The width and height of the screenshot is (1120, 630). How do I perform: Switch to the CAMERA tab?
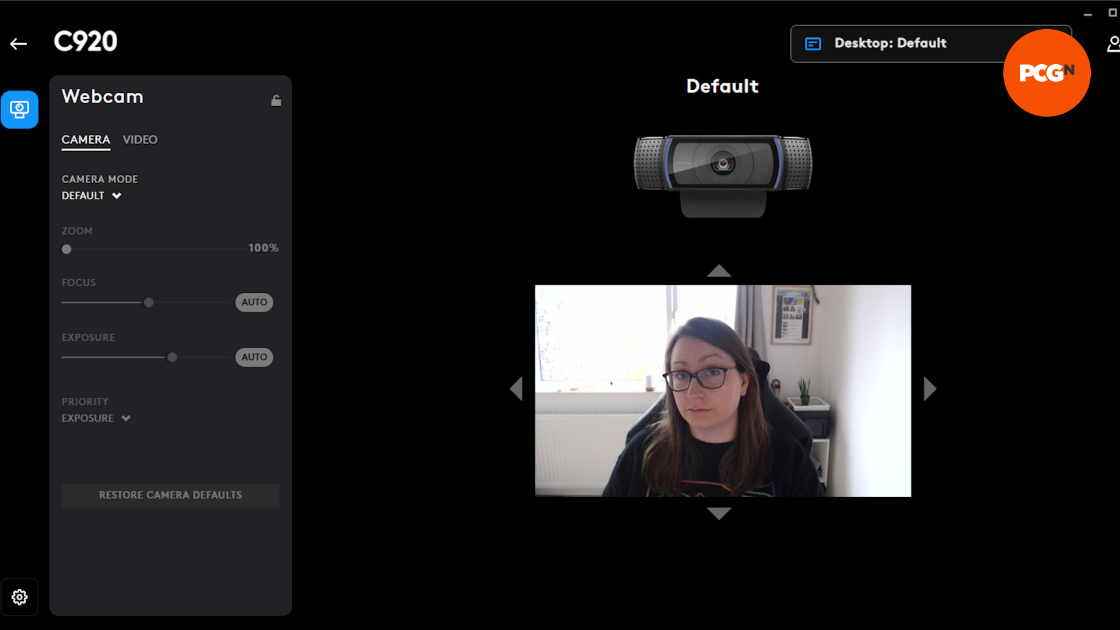point(85,139)
